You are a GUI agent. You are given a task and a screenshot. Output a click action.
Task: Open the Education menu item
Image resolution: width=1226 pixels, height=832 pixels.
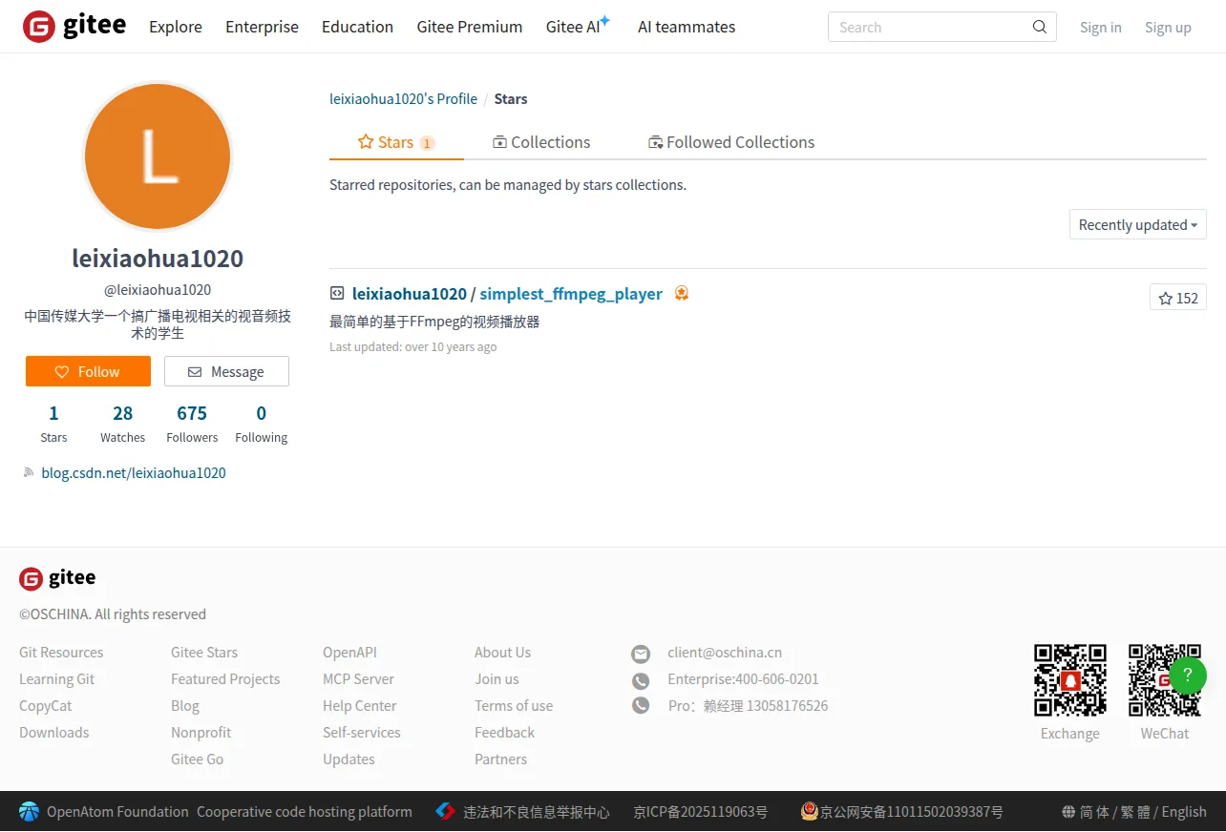357,27
